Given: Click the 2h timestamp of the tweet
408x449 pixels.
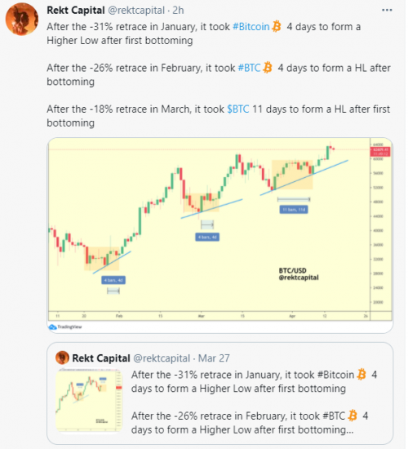Looking at the screenshot, I should click(x=178, y=11).
